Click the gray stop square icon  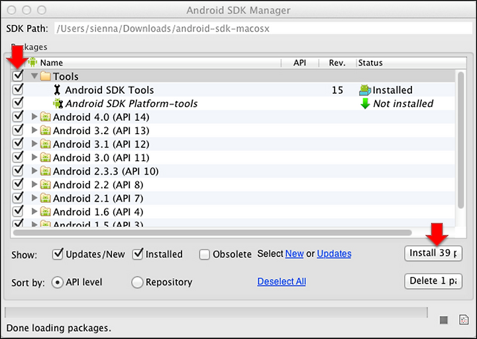click(x=443, y=320)
